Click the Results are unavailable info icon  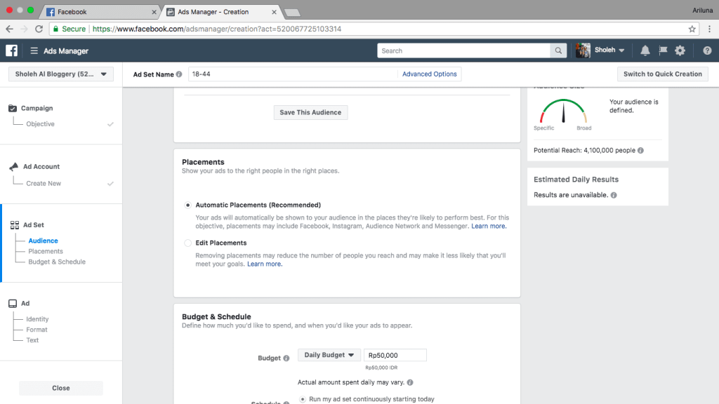point(614,195)
